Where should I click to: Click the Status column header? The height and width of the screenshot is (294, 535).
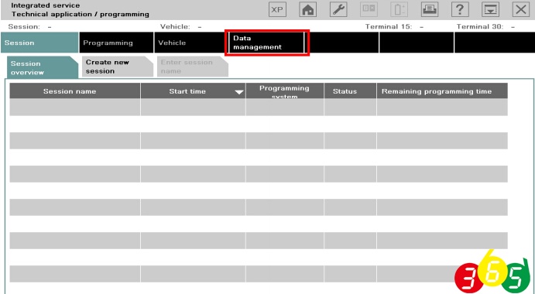pyautogui.click(x=350, y=91)
